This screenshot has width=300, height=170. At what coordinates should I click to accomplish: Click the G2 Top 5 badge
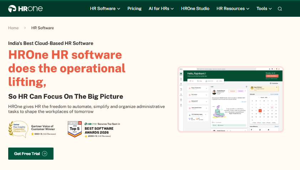tap(75, 129)
